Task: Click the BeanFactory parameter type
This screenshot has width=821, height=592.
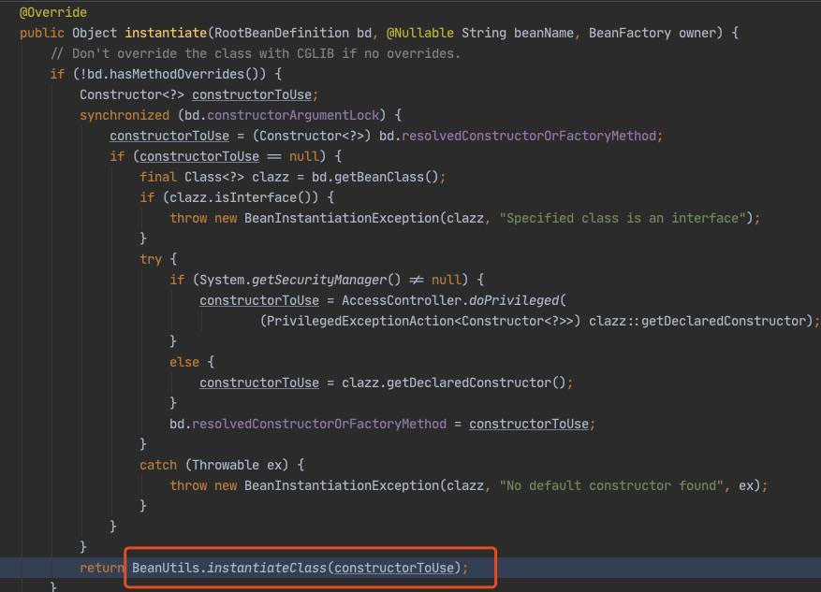Action: 630,33
